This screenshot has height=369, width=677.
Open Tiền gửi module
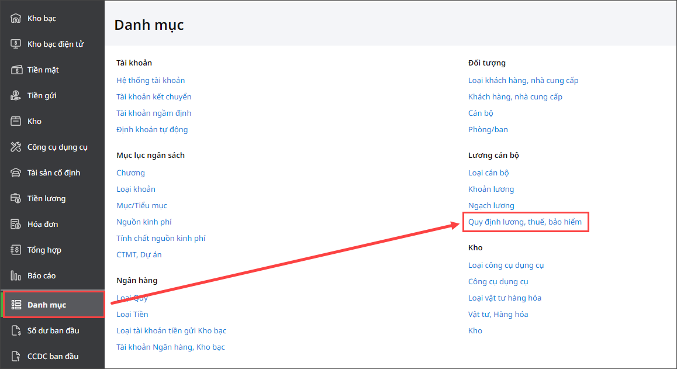click(x=42, y=95)
